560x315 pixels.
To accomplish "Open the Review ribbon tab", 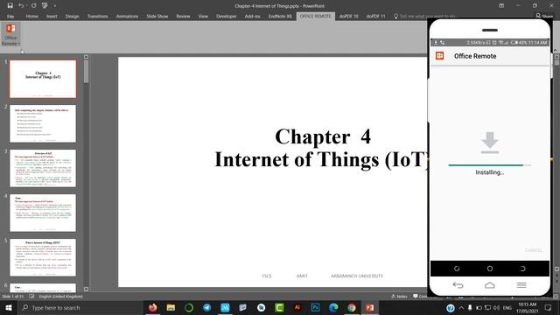I will point(183,17).
